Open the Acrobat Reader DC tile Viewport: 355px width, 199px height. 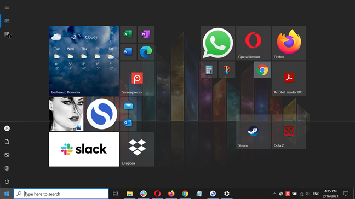(289, 79)
